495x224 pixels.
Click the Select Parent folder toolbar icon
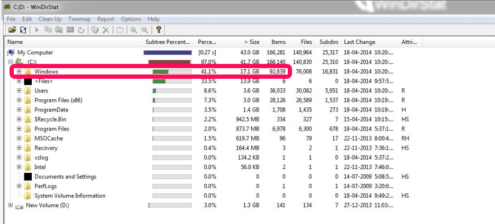coord(120,30)
